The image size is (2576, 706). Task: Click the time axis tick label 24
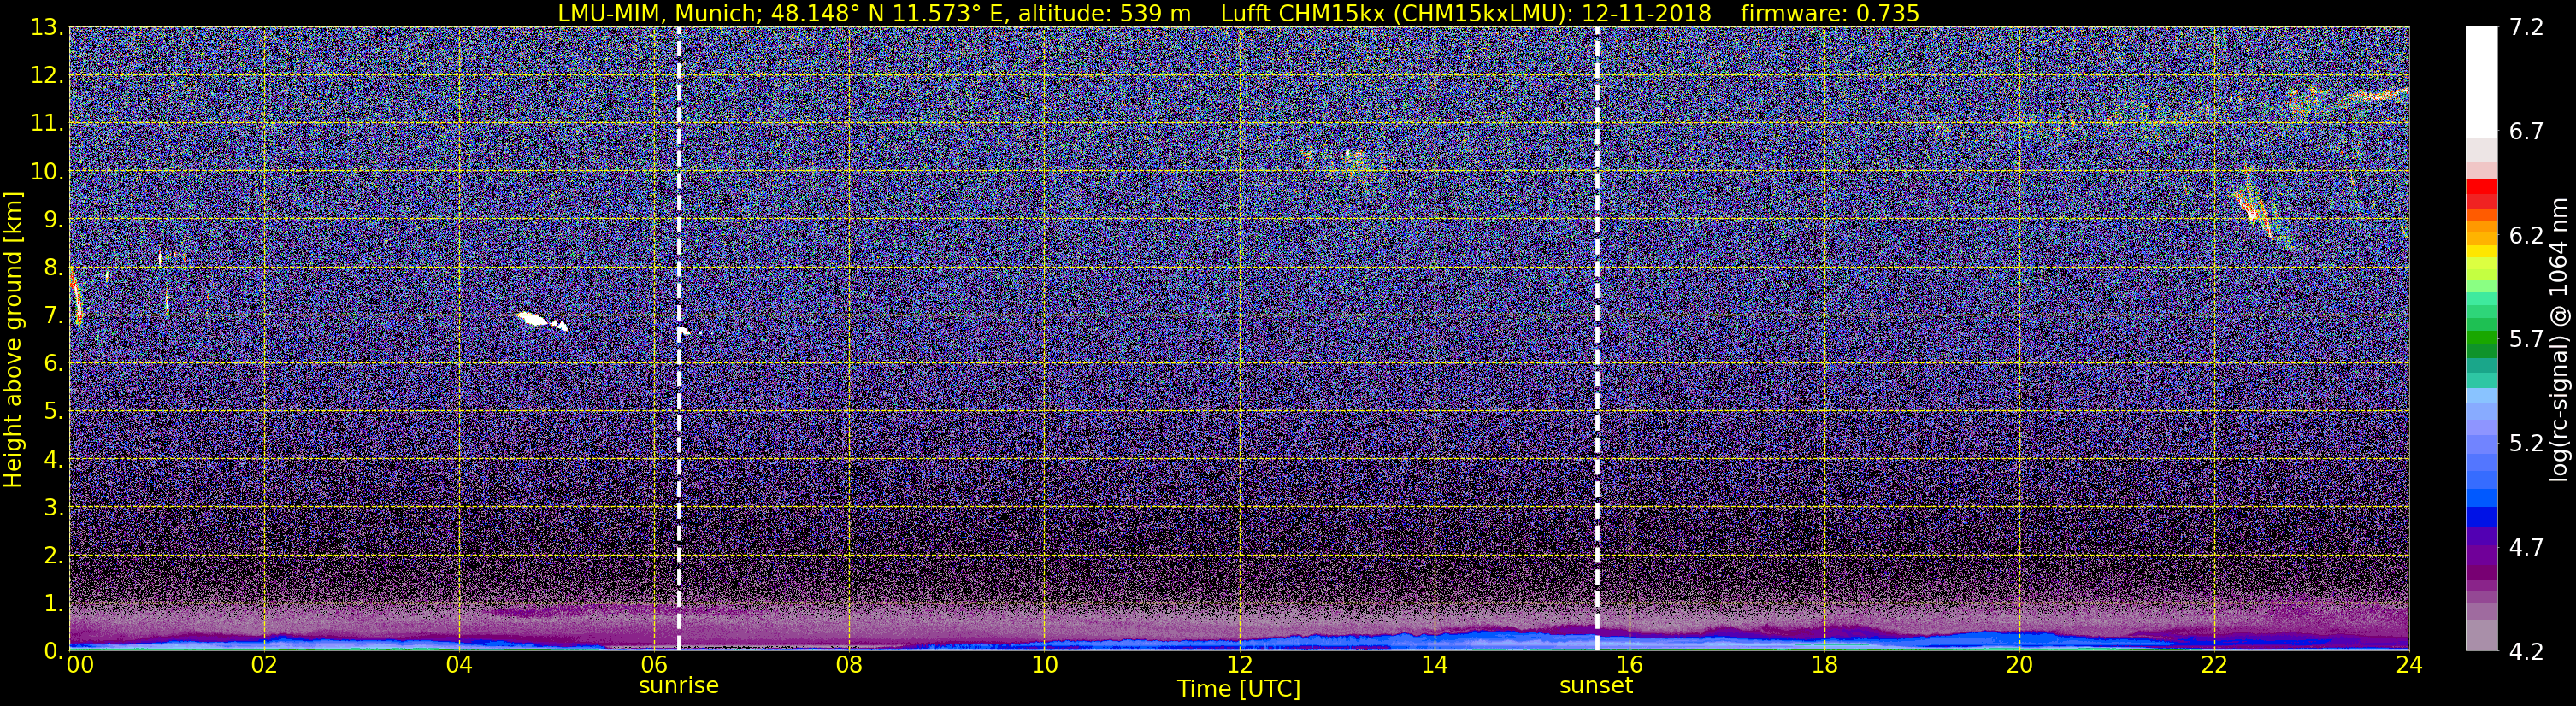tap(2408, 666)
